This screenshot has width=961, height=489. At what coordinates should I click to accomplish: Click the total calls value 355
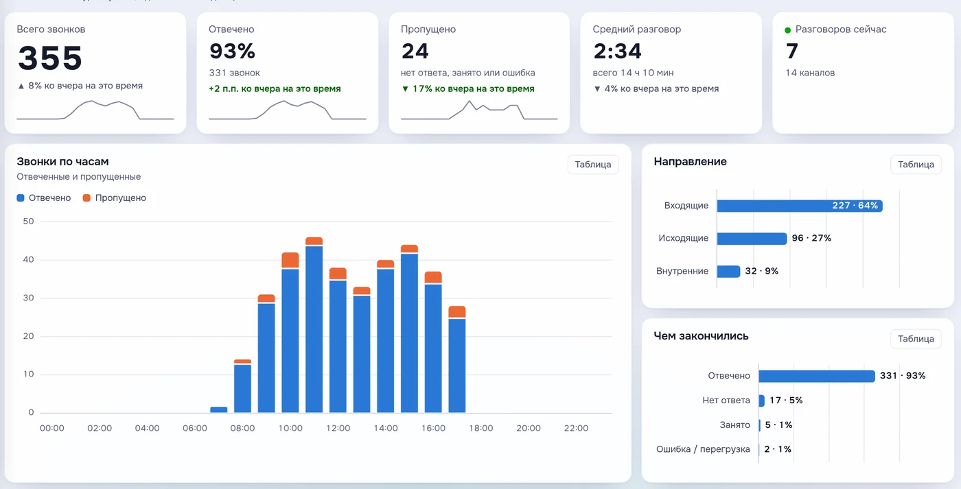click(50, 58)
